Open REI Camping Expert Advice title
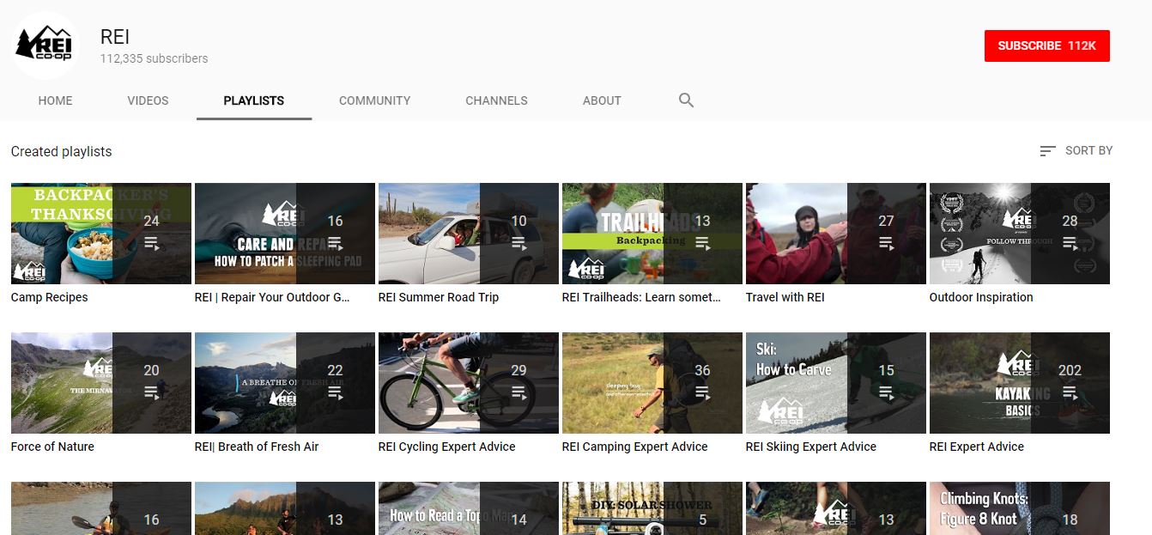Image resolution: width=1152 pixels, height=535 pixels. 634,447
